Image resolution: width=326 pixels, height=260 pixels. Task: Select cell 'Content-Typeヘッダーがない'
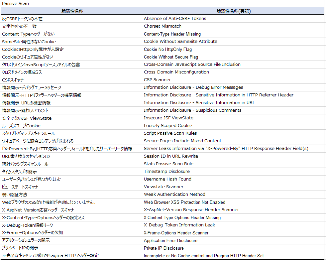[72, 34]
